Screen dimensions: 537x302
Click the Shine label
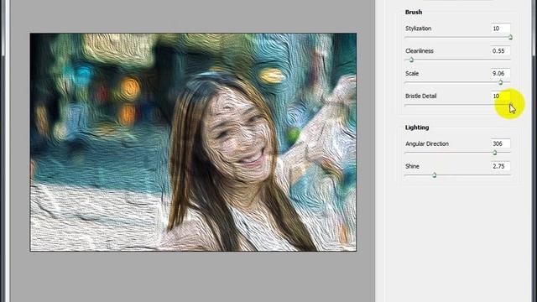point(412,166)
